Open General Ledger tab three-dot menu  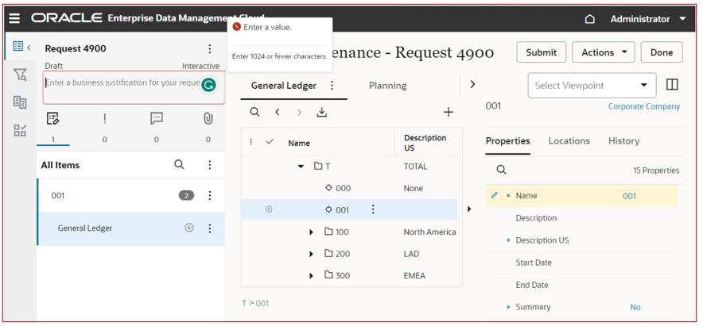tap(332, 86)
